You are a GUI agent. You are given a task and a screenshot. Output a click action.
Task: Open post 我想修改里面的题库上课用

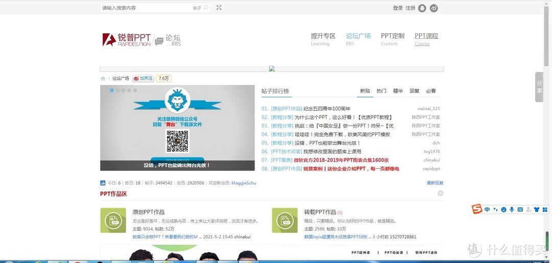coord(332,152)
